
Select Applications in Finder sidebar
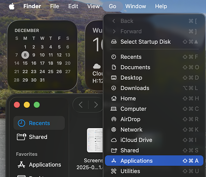pos(39,164)
